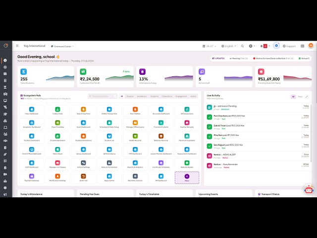Open the Parents & Guardians module
317x238 pixels.
point(187,137)
